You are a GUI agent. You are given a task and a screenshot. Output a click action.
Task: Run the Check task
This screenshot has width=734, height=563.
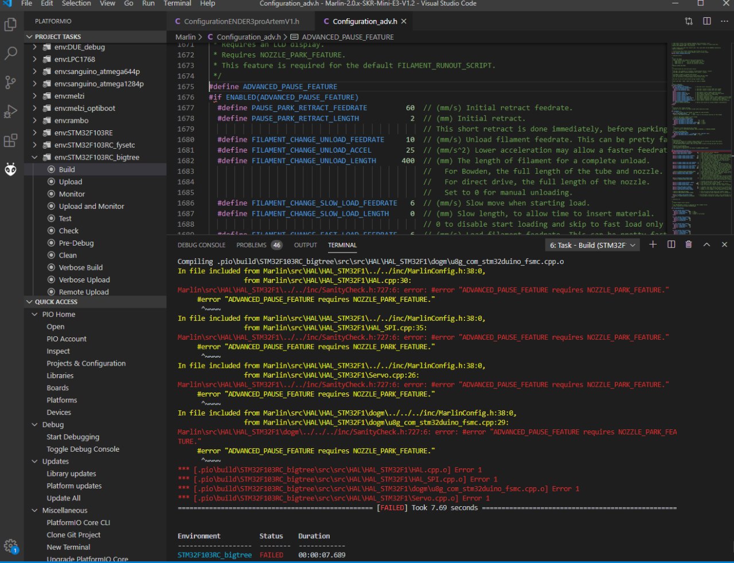click(68, 231)
